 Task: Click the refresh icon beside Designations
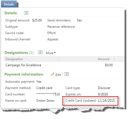40,52
